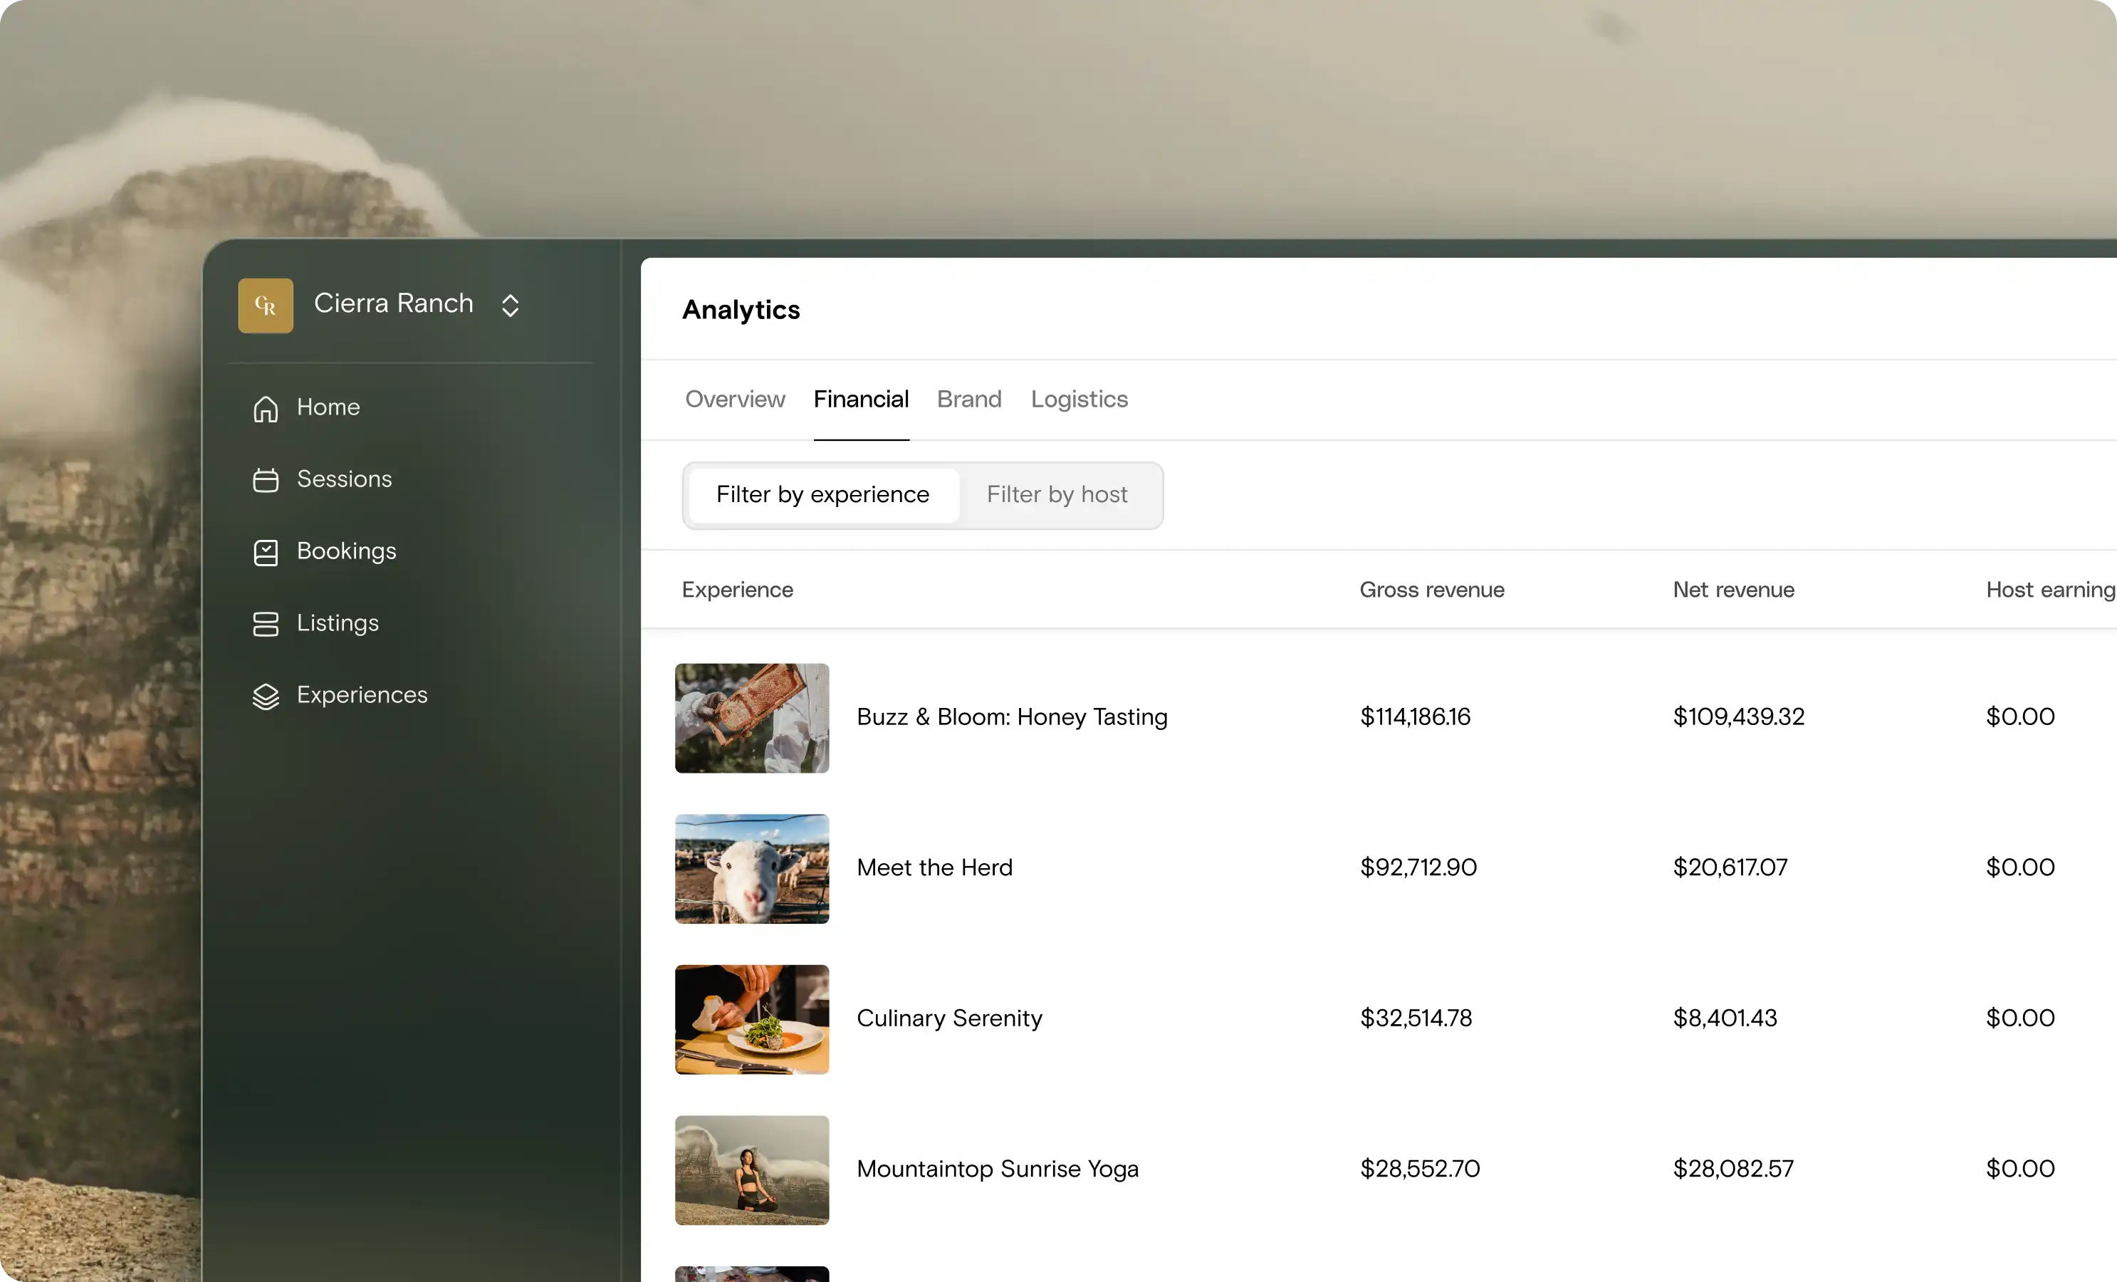Select the Listings stack icon
2117x1282 pixels.
tap(266, 624)
